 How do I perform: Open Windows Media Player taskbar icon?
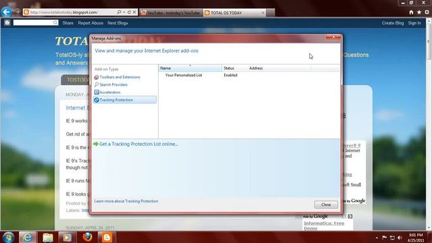(x=67, y=238)
